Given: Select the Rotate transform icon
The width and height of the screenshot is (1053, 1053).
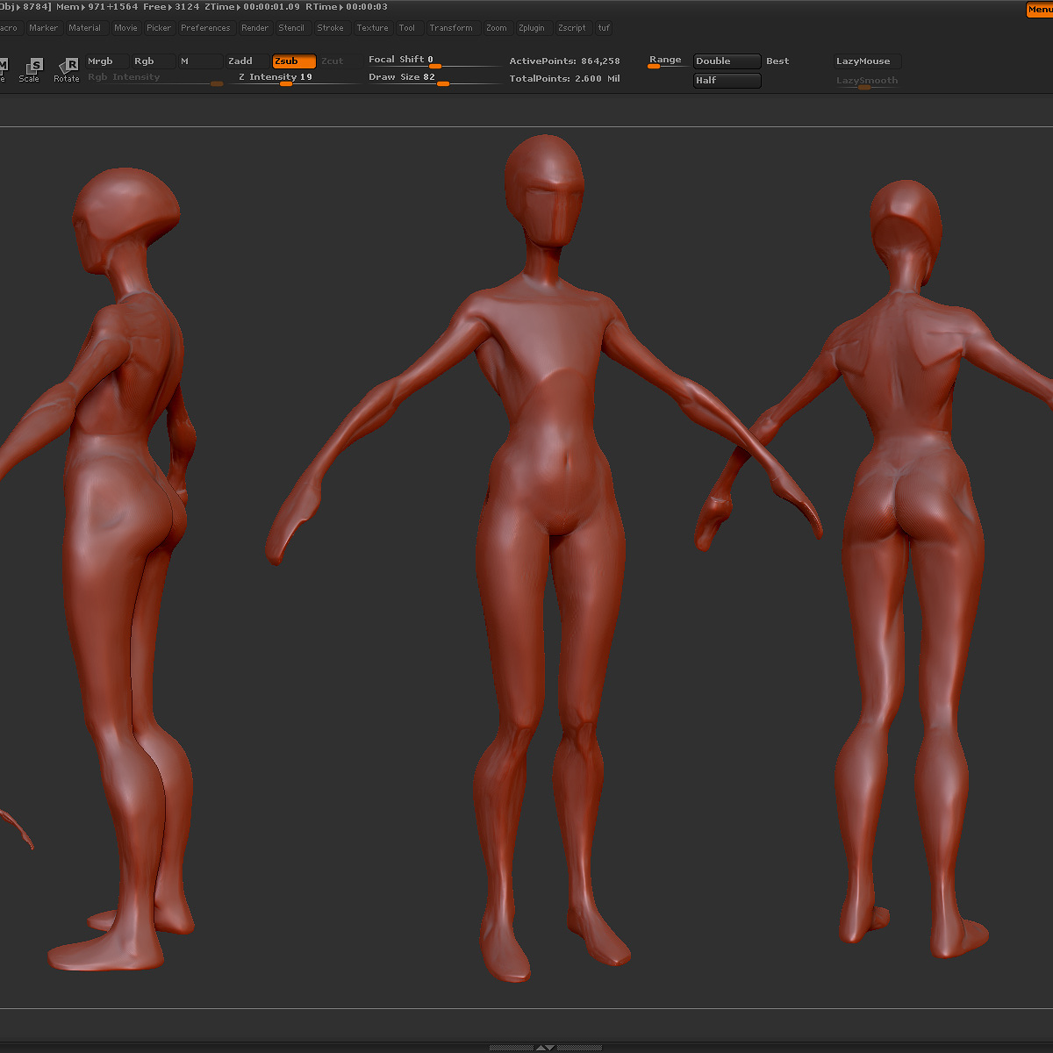Looking at the screenshot, I should (x=68, y=68).
